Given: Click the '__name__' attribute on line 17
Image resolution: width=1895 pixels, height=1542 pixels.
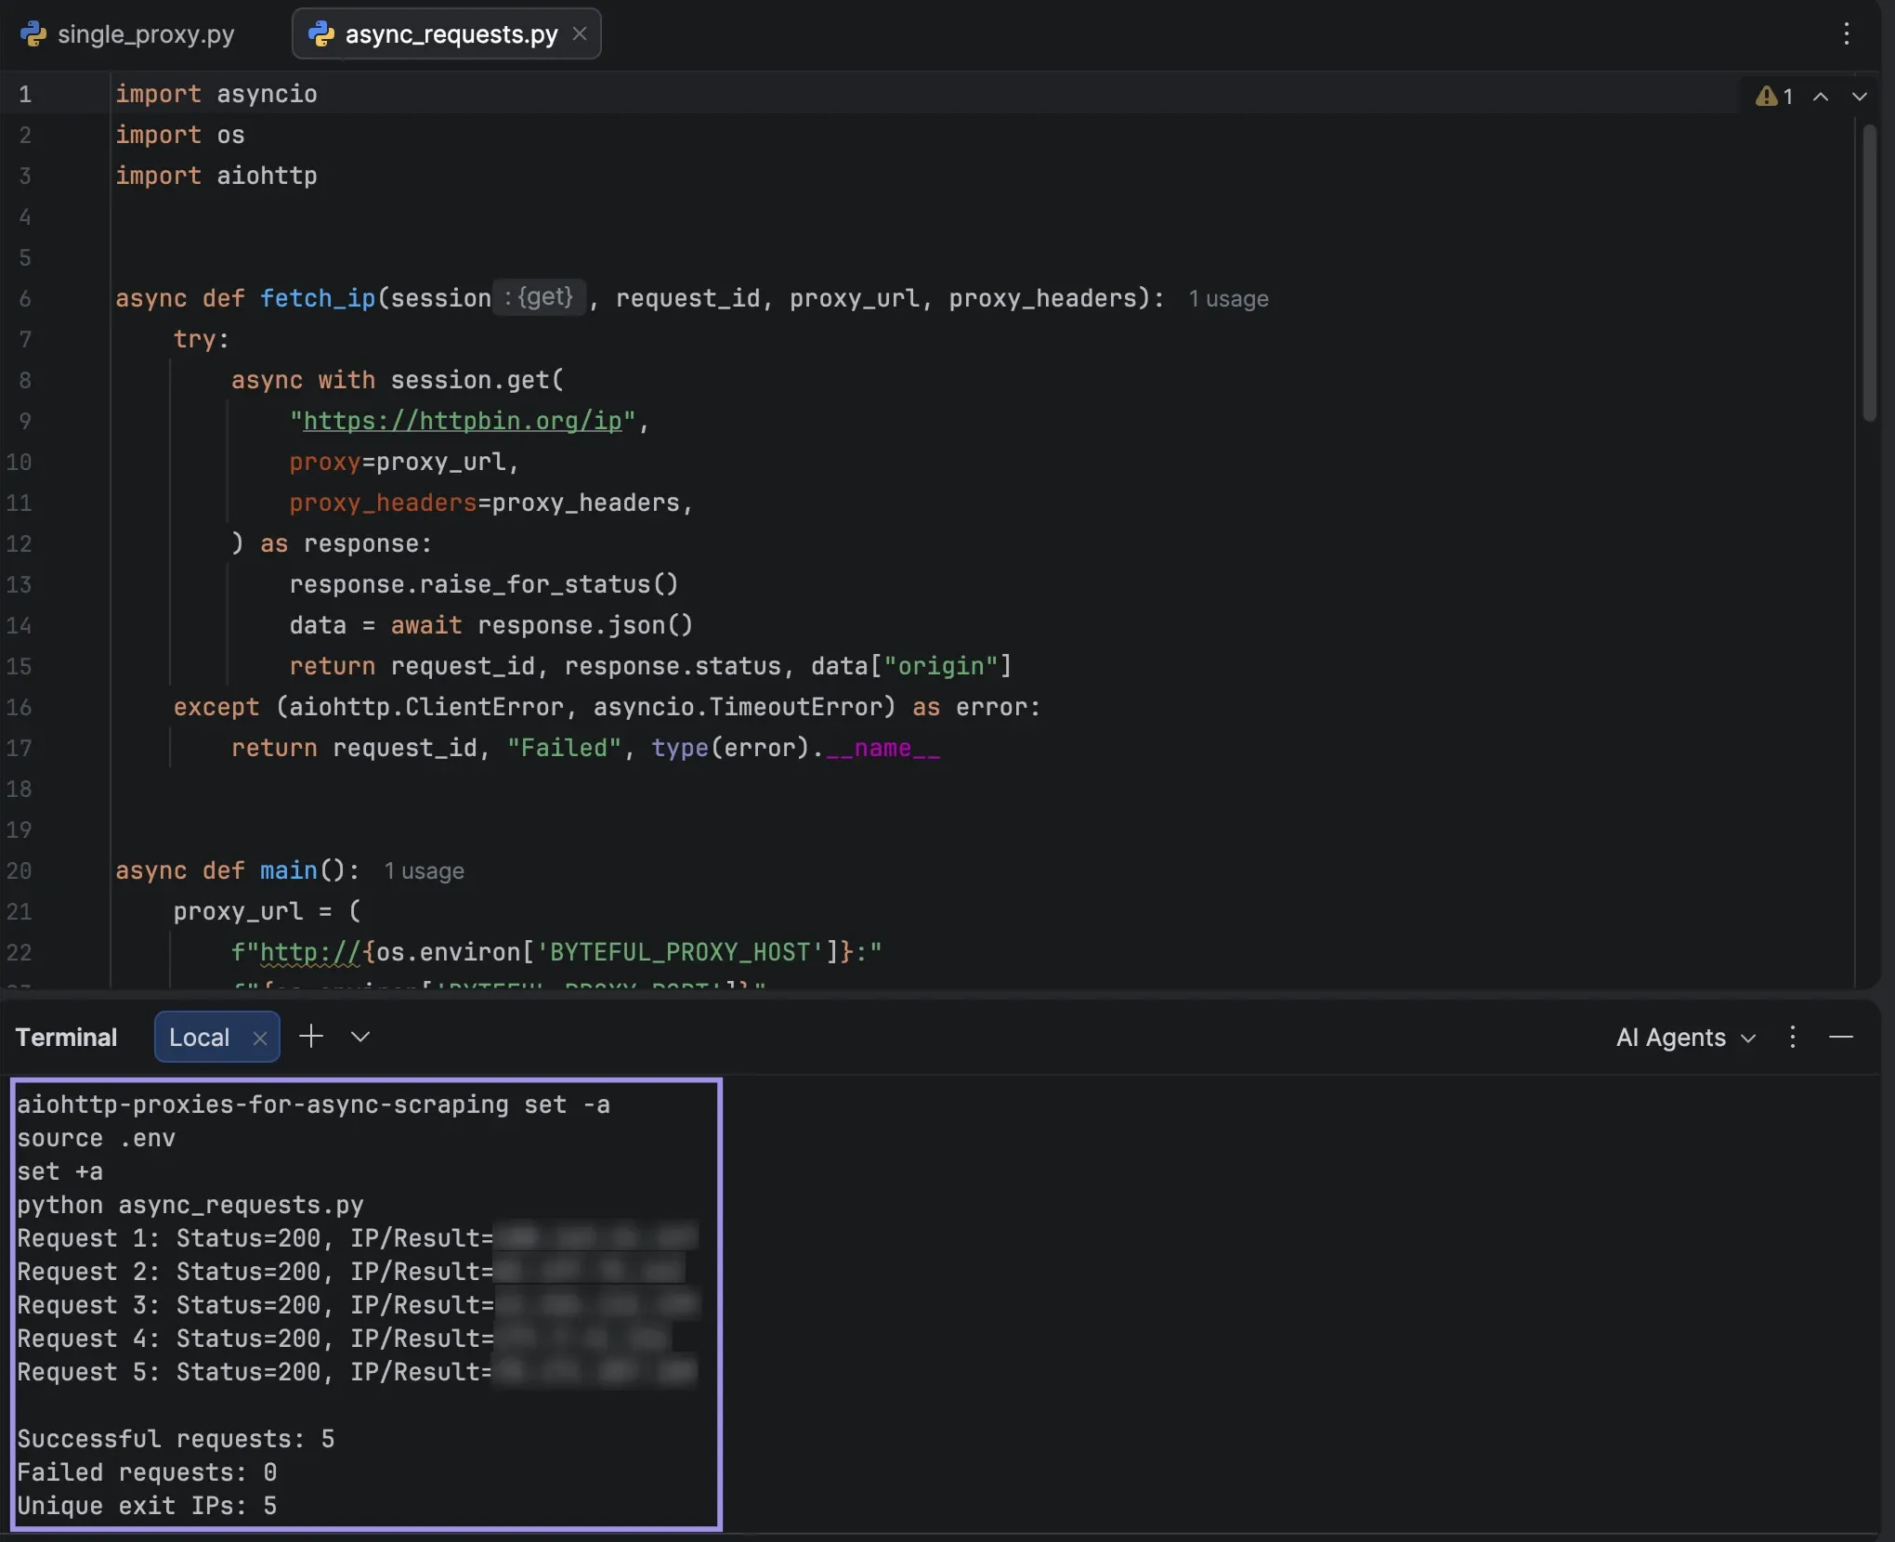Looking at the screenshot, I should 882,748.
